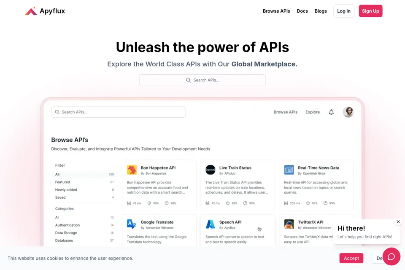Choose the Data Storage category
This screenshot has width=405, height=270.
pyautogui.click(x=84, y=233)
